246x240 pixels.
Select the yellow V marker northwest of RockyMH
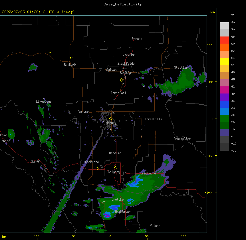point(50,52)
